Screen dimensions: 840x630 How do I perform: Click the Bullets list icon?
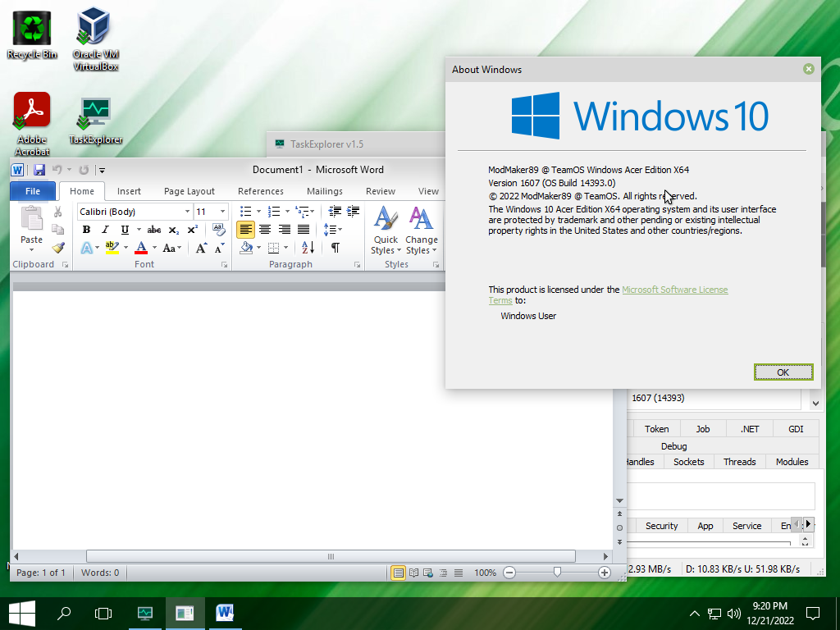point(246,211)
